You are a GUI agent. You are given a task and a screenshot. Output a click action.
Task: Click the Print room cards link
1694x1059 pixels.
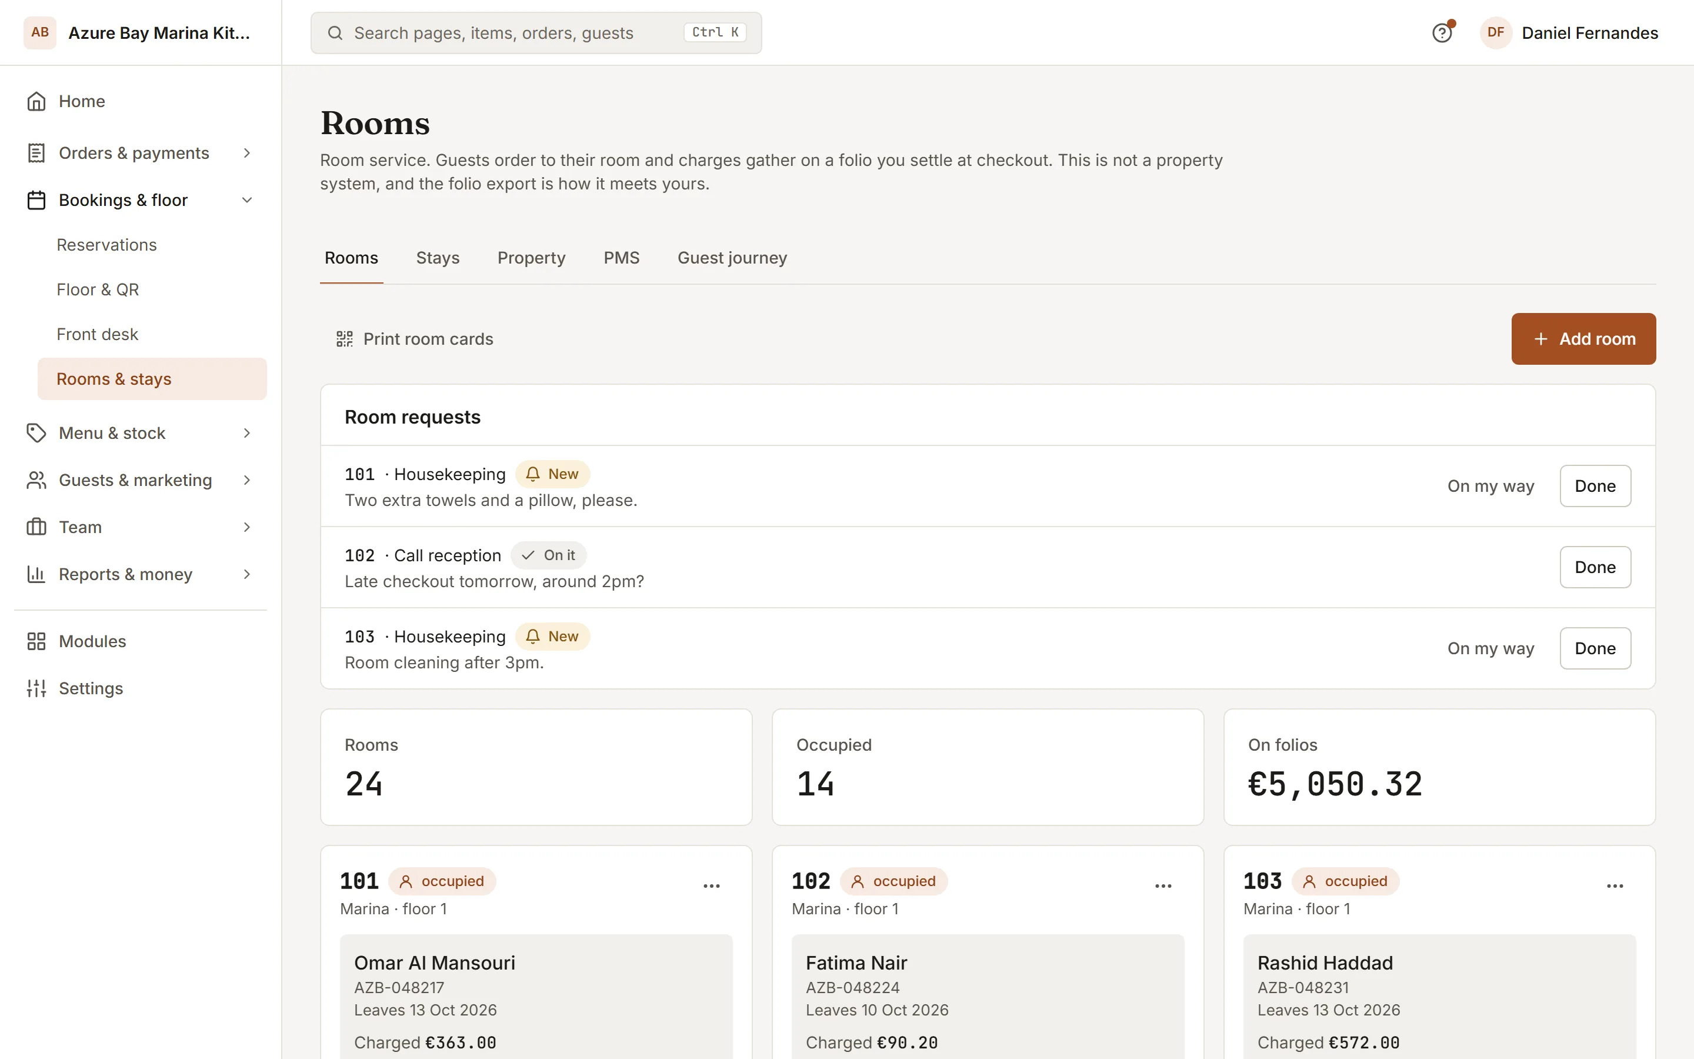pos(415,339)
